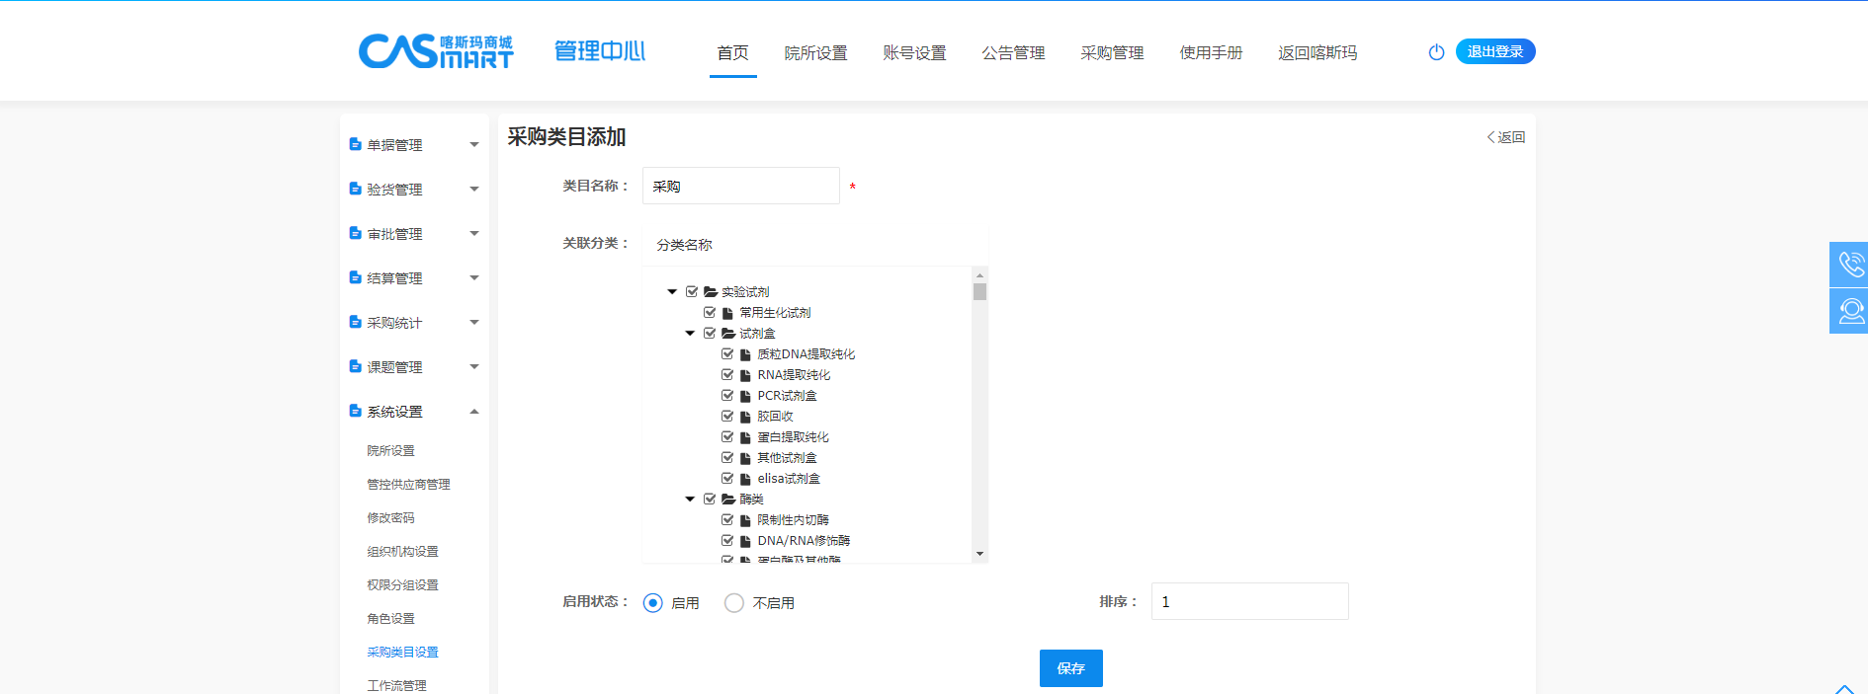Screen dimensions: 1868x694
Task: Go to 院所设置 in top navigation
Action: point(815,53)
